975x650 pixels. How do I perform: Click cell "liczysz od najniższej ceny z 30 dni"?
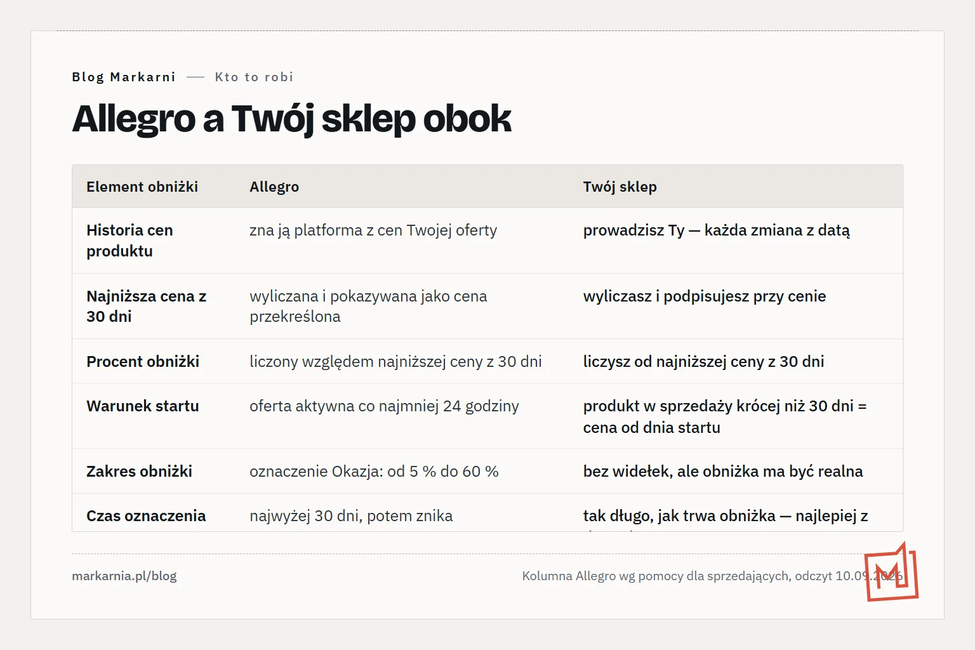coord(703,361)
